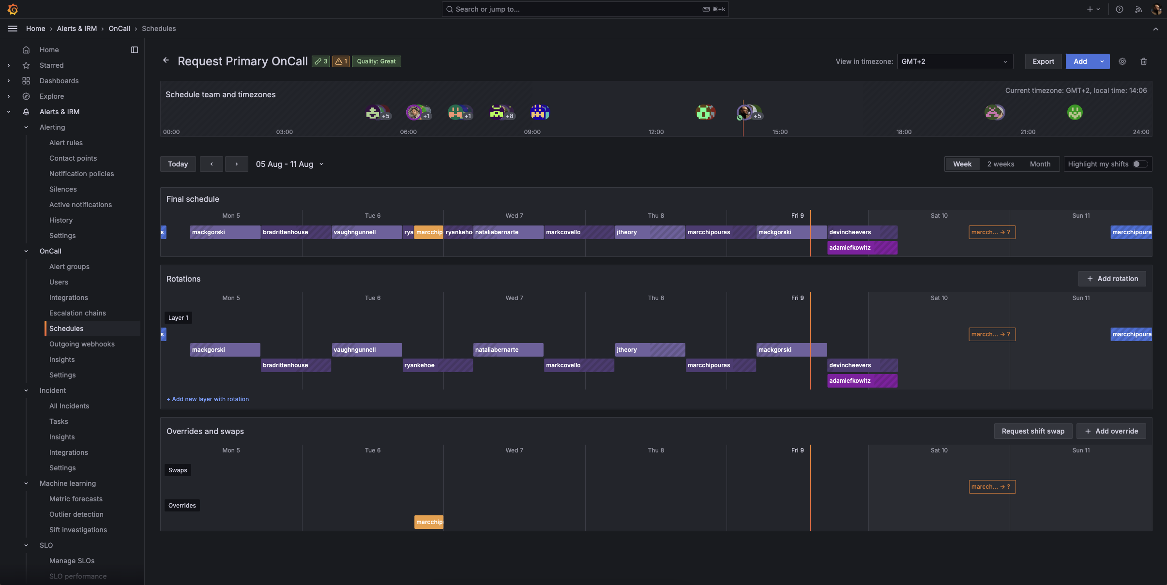Click the Grafana logo icon
The height and width of the screenshot is (585, 1167).
(x=13, y=9)
